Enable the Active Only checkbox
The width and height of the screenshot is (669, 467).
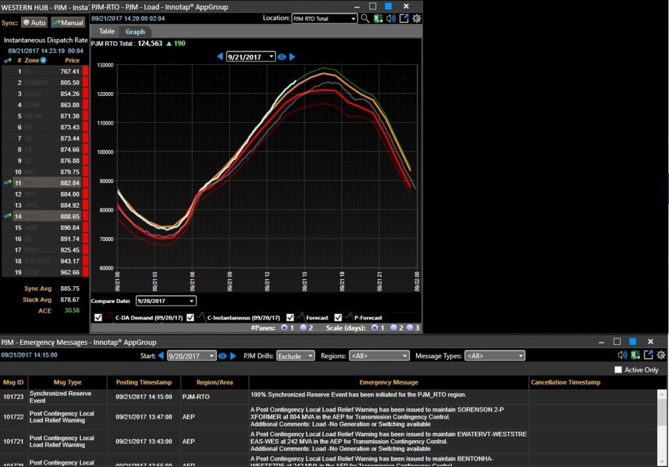click(618, 370)
